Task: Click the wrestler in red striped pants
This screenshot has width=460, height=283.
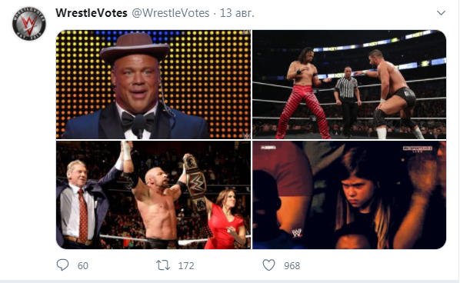Action: pyautogui.click(x=303, y=93)
